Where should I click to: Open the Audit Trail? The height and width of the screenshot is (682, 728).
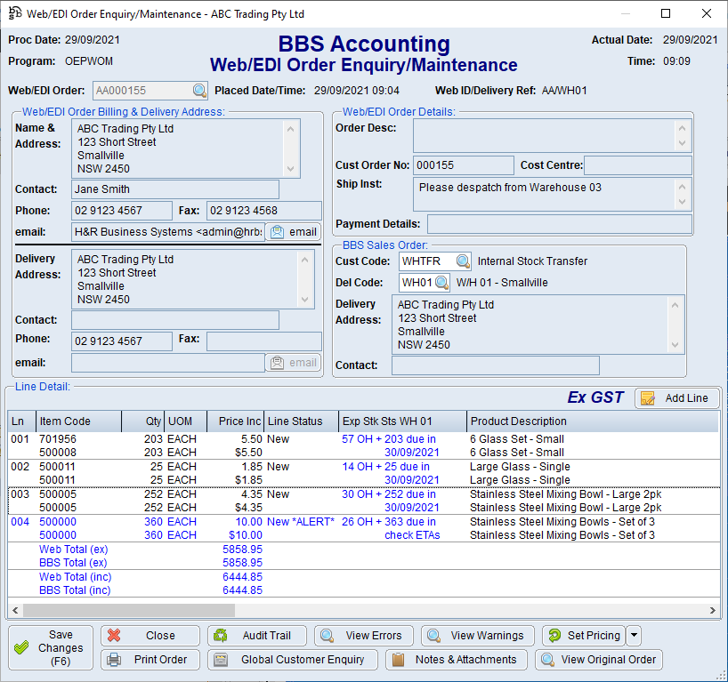pos(257,636)
